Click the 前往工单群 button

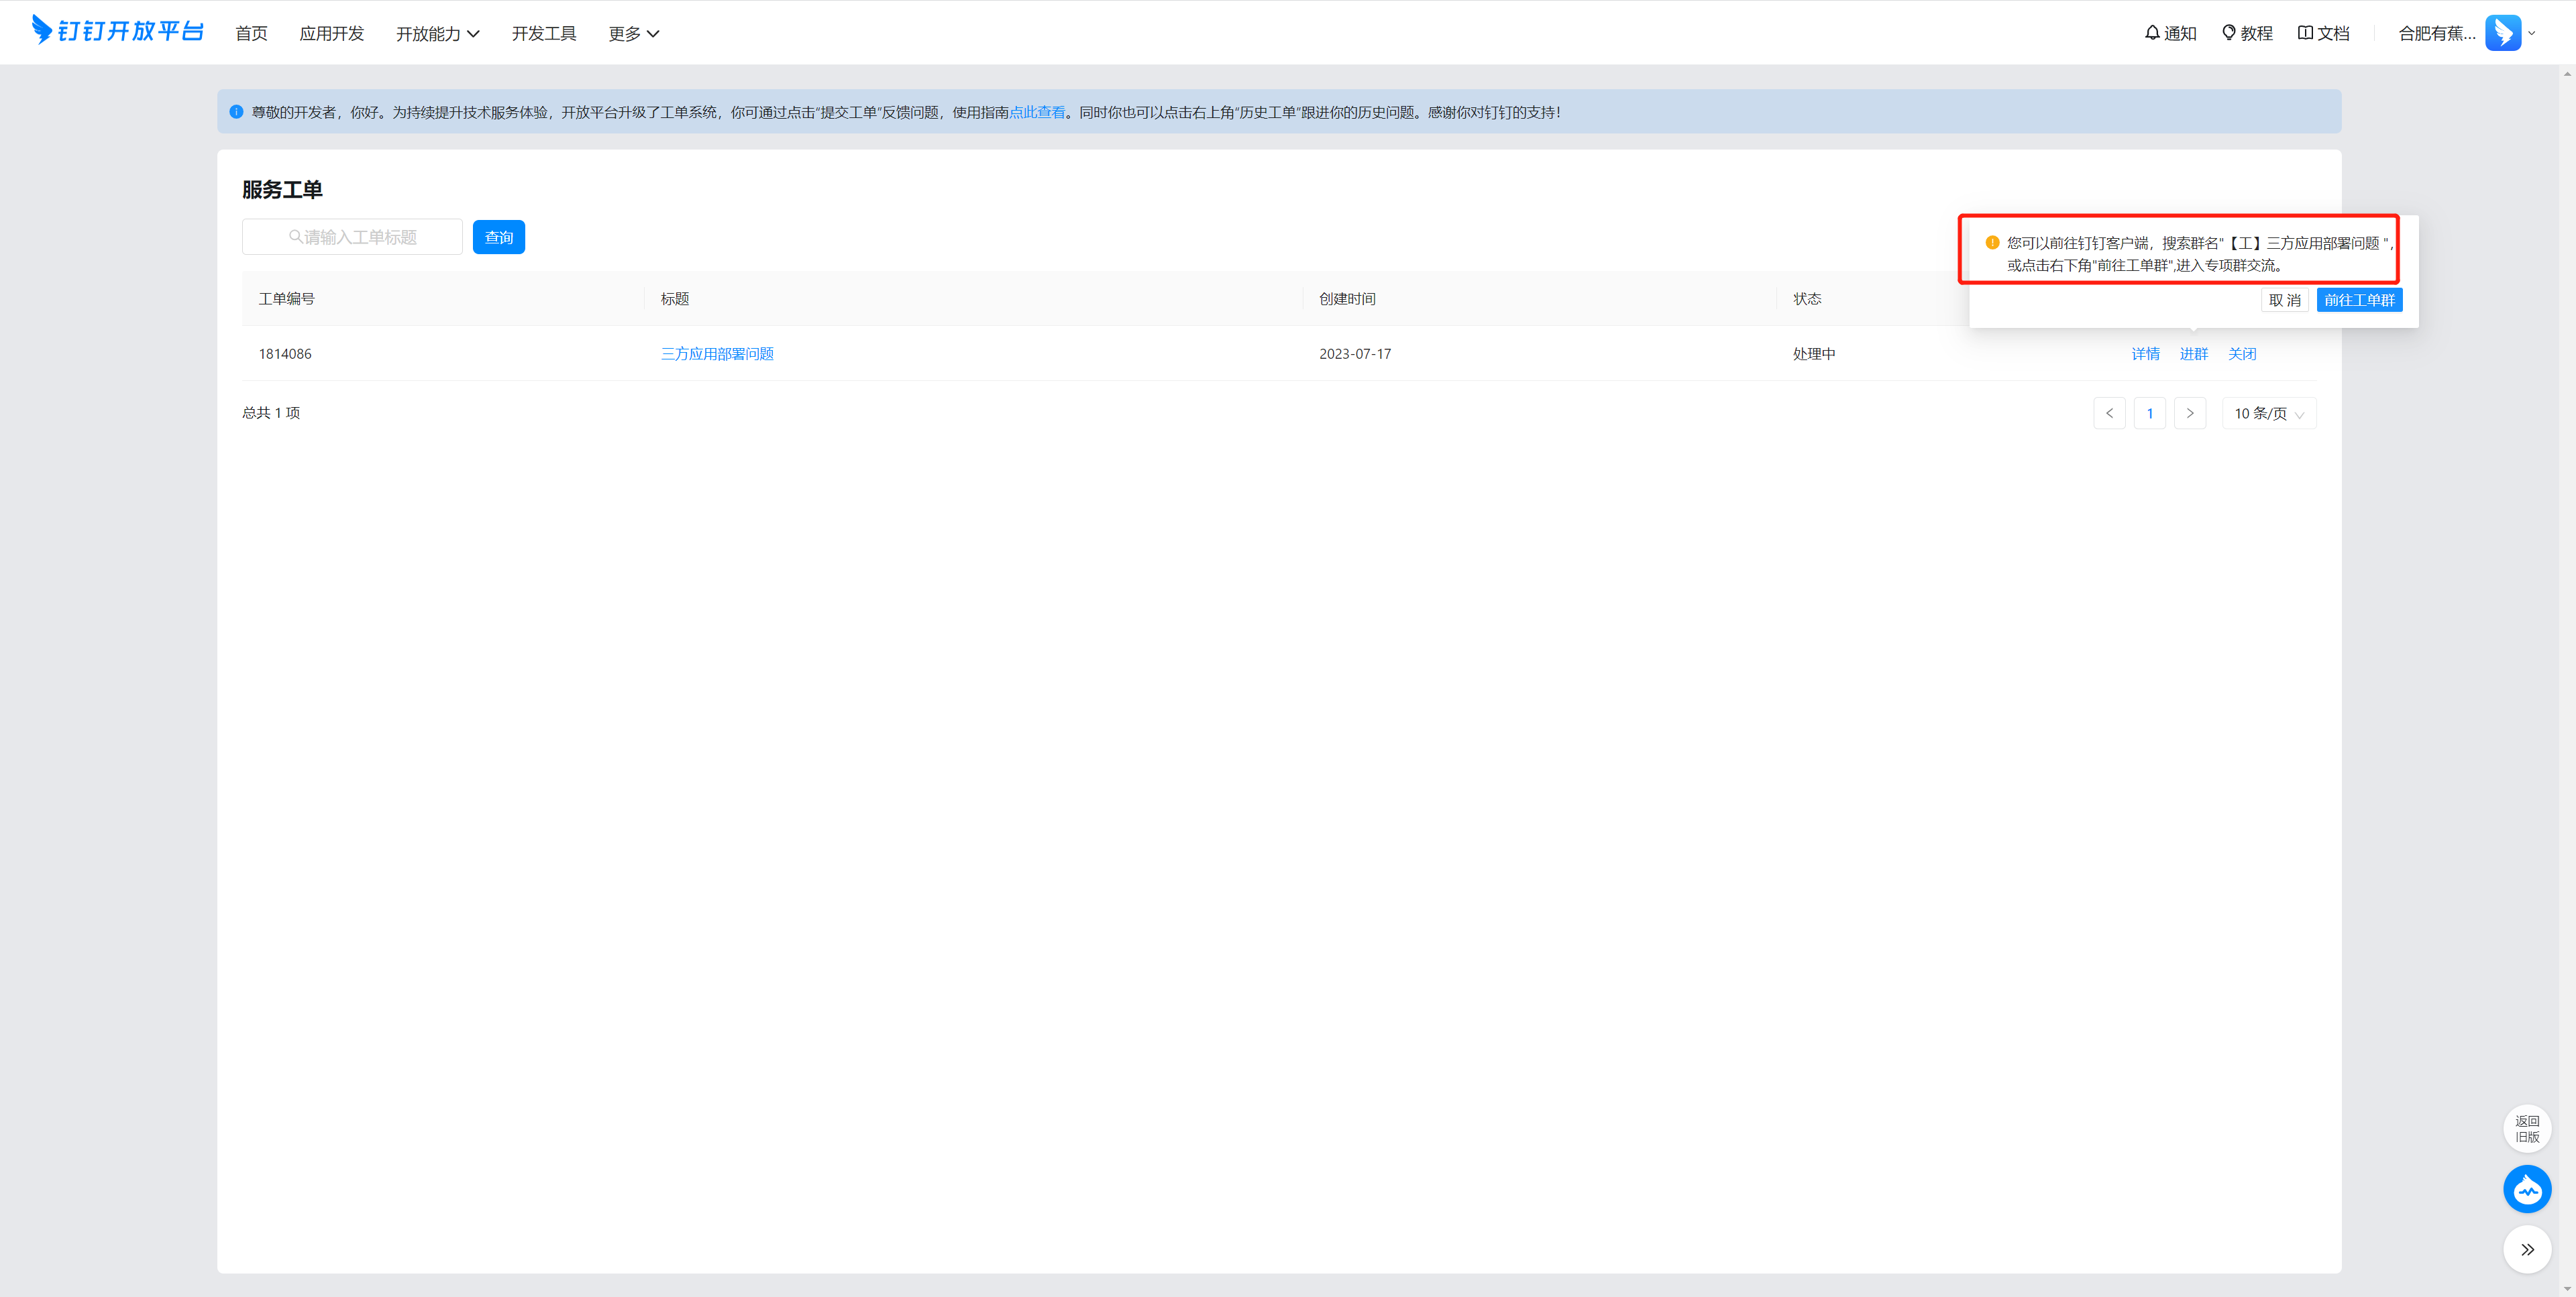[x=2359, y=300]
